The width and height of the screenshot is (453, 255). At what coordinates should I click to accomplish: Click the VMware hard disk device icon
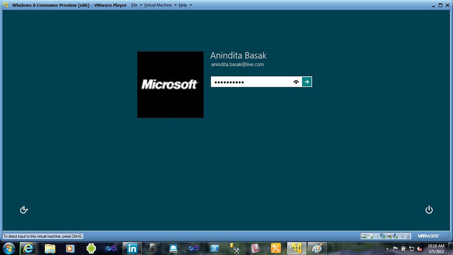point(364,236)
